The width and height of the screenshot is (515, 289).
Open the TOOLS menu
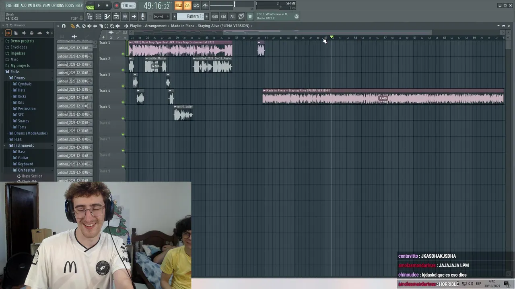coord(70,5)
